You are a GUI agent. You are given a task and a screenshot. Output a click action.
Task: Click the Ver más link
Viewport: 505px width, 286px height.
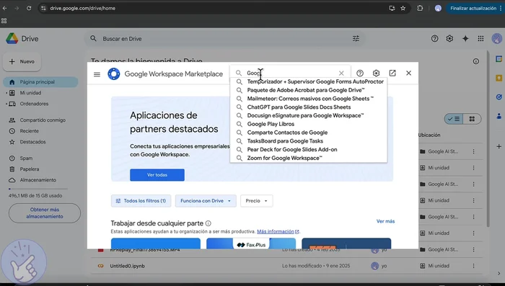point(385,221)
